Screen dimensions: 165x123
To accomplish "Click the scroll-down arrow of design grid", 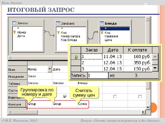I will (x=148, y=107).
